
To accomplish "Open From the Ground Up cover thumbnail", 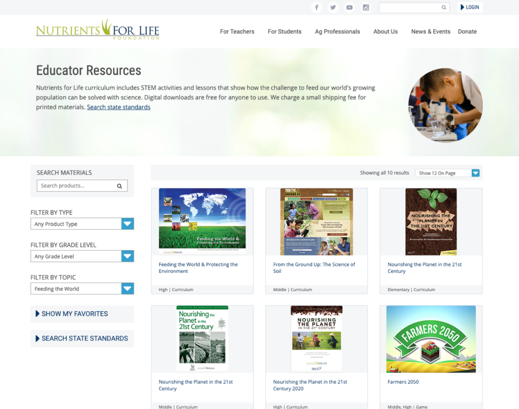I will (x=316, y=222).
